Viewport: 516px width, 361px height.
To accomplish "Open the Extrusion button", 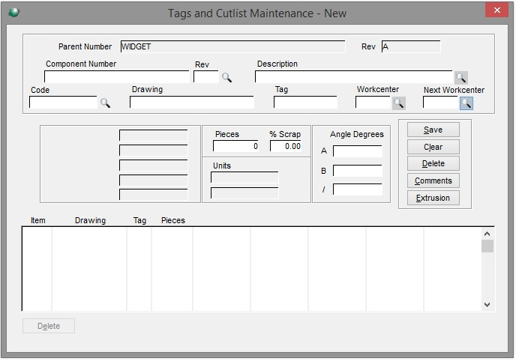I will [433, 198].
